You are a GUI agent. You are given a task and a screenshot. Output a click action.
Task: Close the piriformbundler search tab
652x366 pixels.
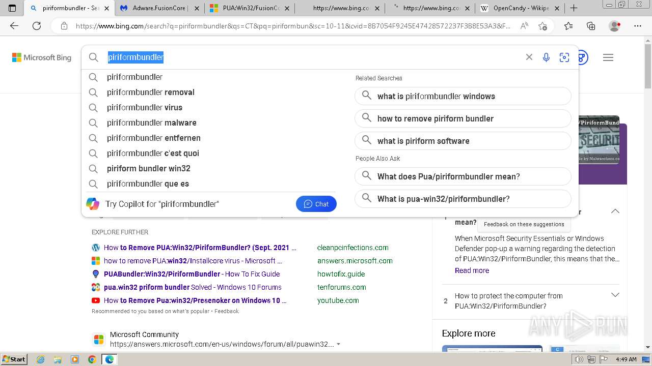click(107, 8)
